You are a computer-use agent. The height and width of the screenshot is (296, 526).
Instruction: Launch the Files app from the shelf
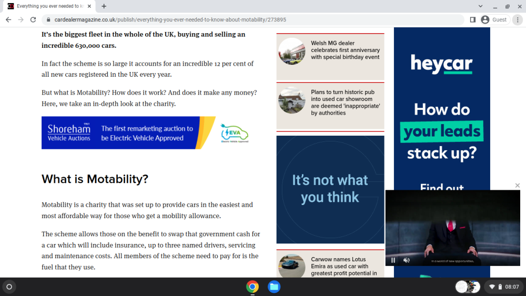274,287
